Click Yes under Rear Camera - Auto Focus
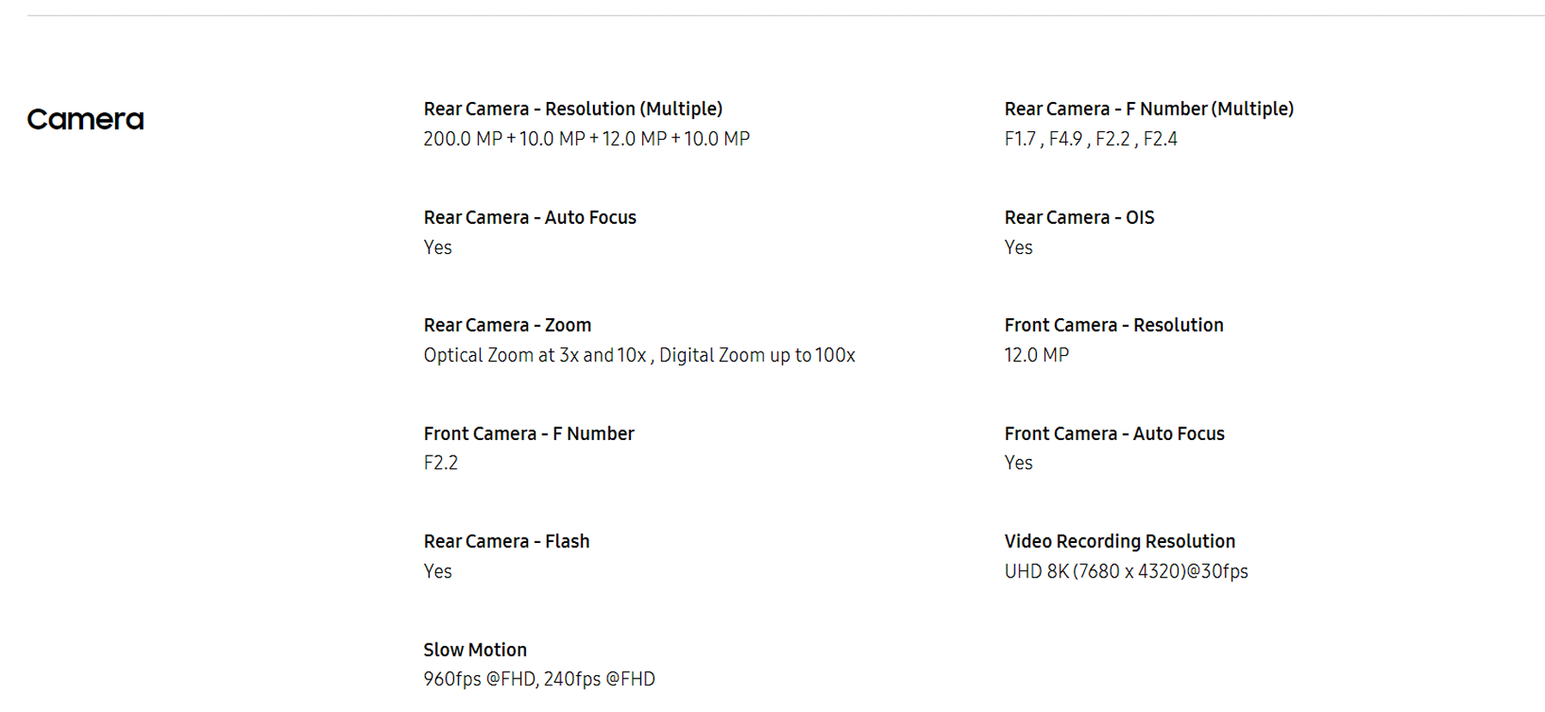Image resolution: width=1545 pixels, height=712 pixels. coord(437,248)
